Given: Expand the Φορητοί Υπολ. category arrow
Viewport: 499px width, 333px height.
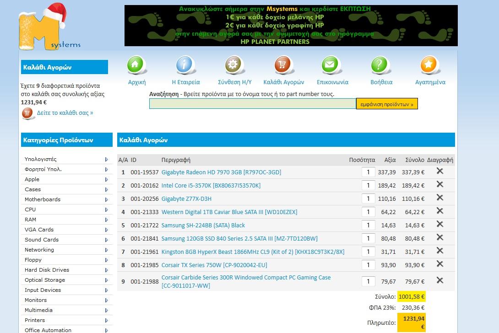Looking at the screenshot, I should coord(107,170).
